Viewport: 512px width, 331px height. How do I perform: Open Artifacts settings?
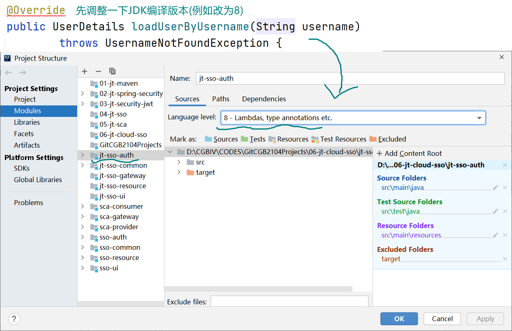pyautogui.click(x=27, y=145)
